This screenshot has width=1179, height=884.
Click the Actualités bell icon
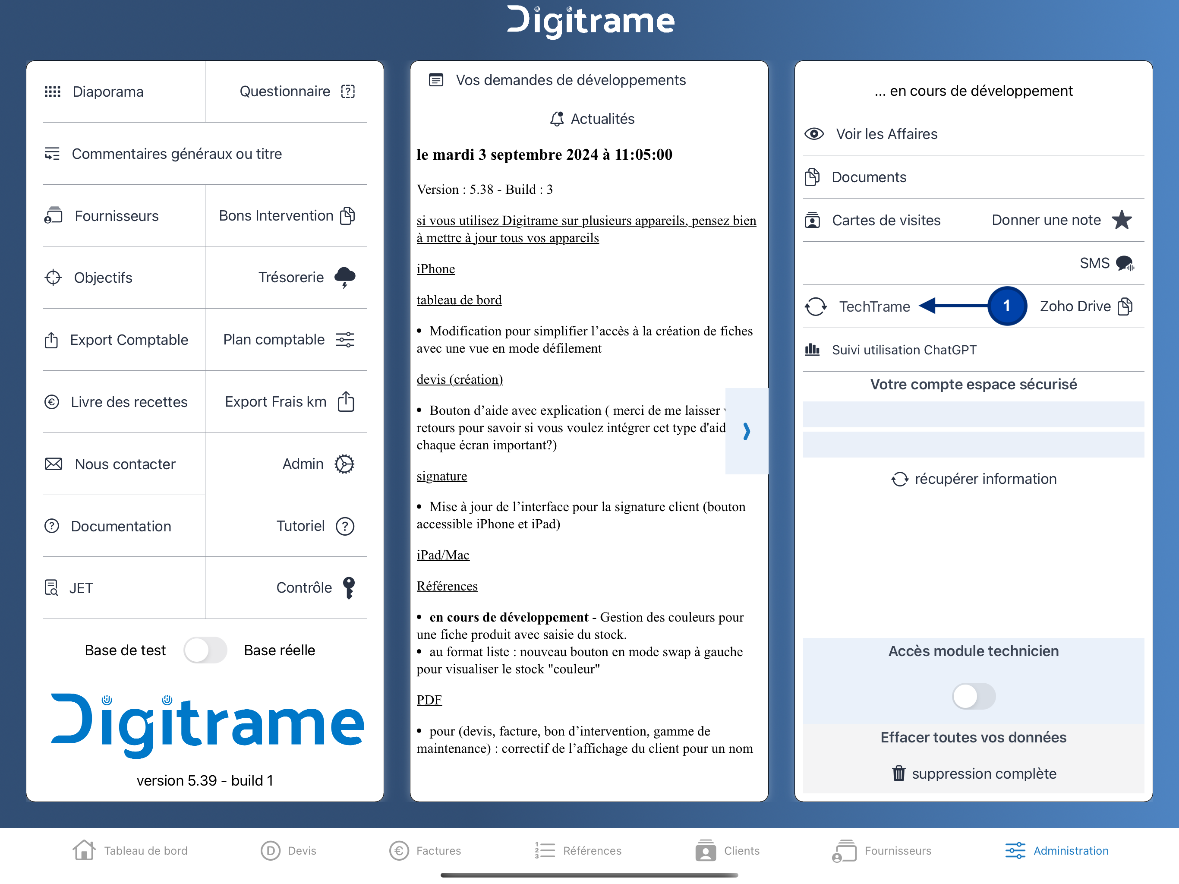tap(557, 119)
